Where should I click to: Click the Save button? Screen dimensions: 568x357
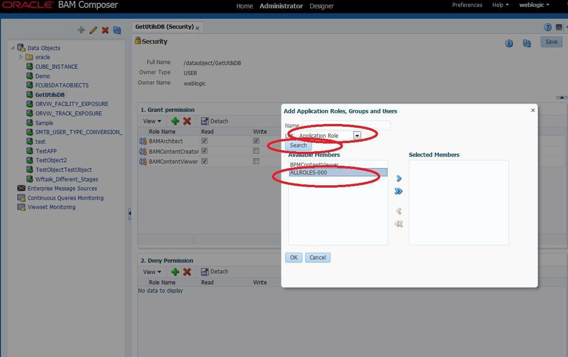[x=551, y=42]
